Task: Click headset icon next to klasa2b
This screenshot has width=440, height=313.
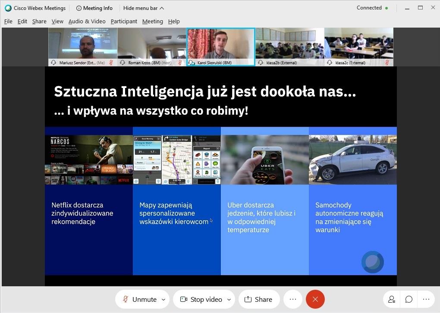Action: [261, 63]
